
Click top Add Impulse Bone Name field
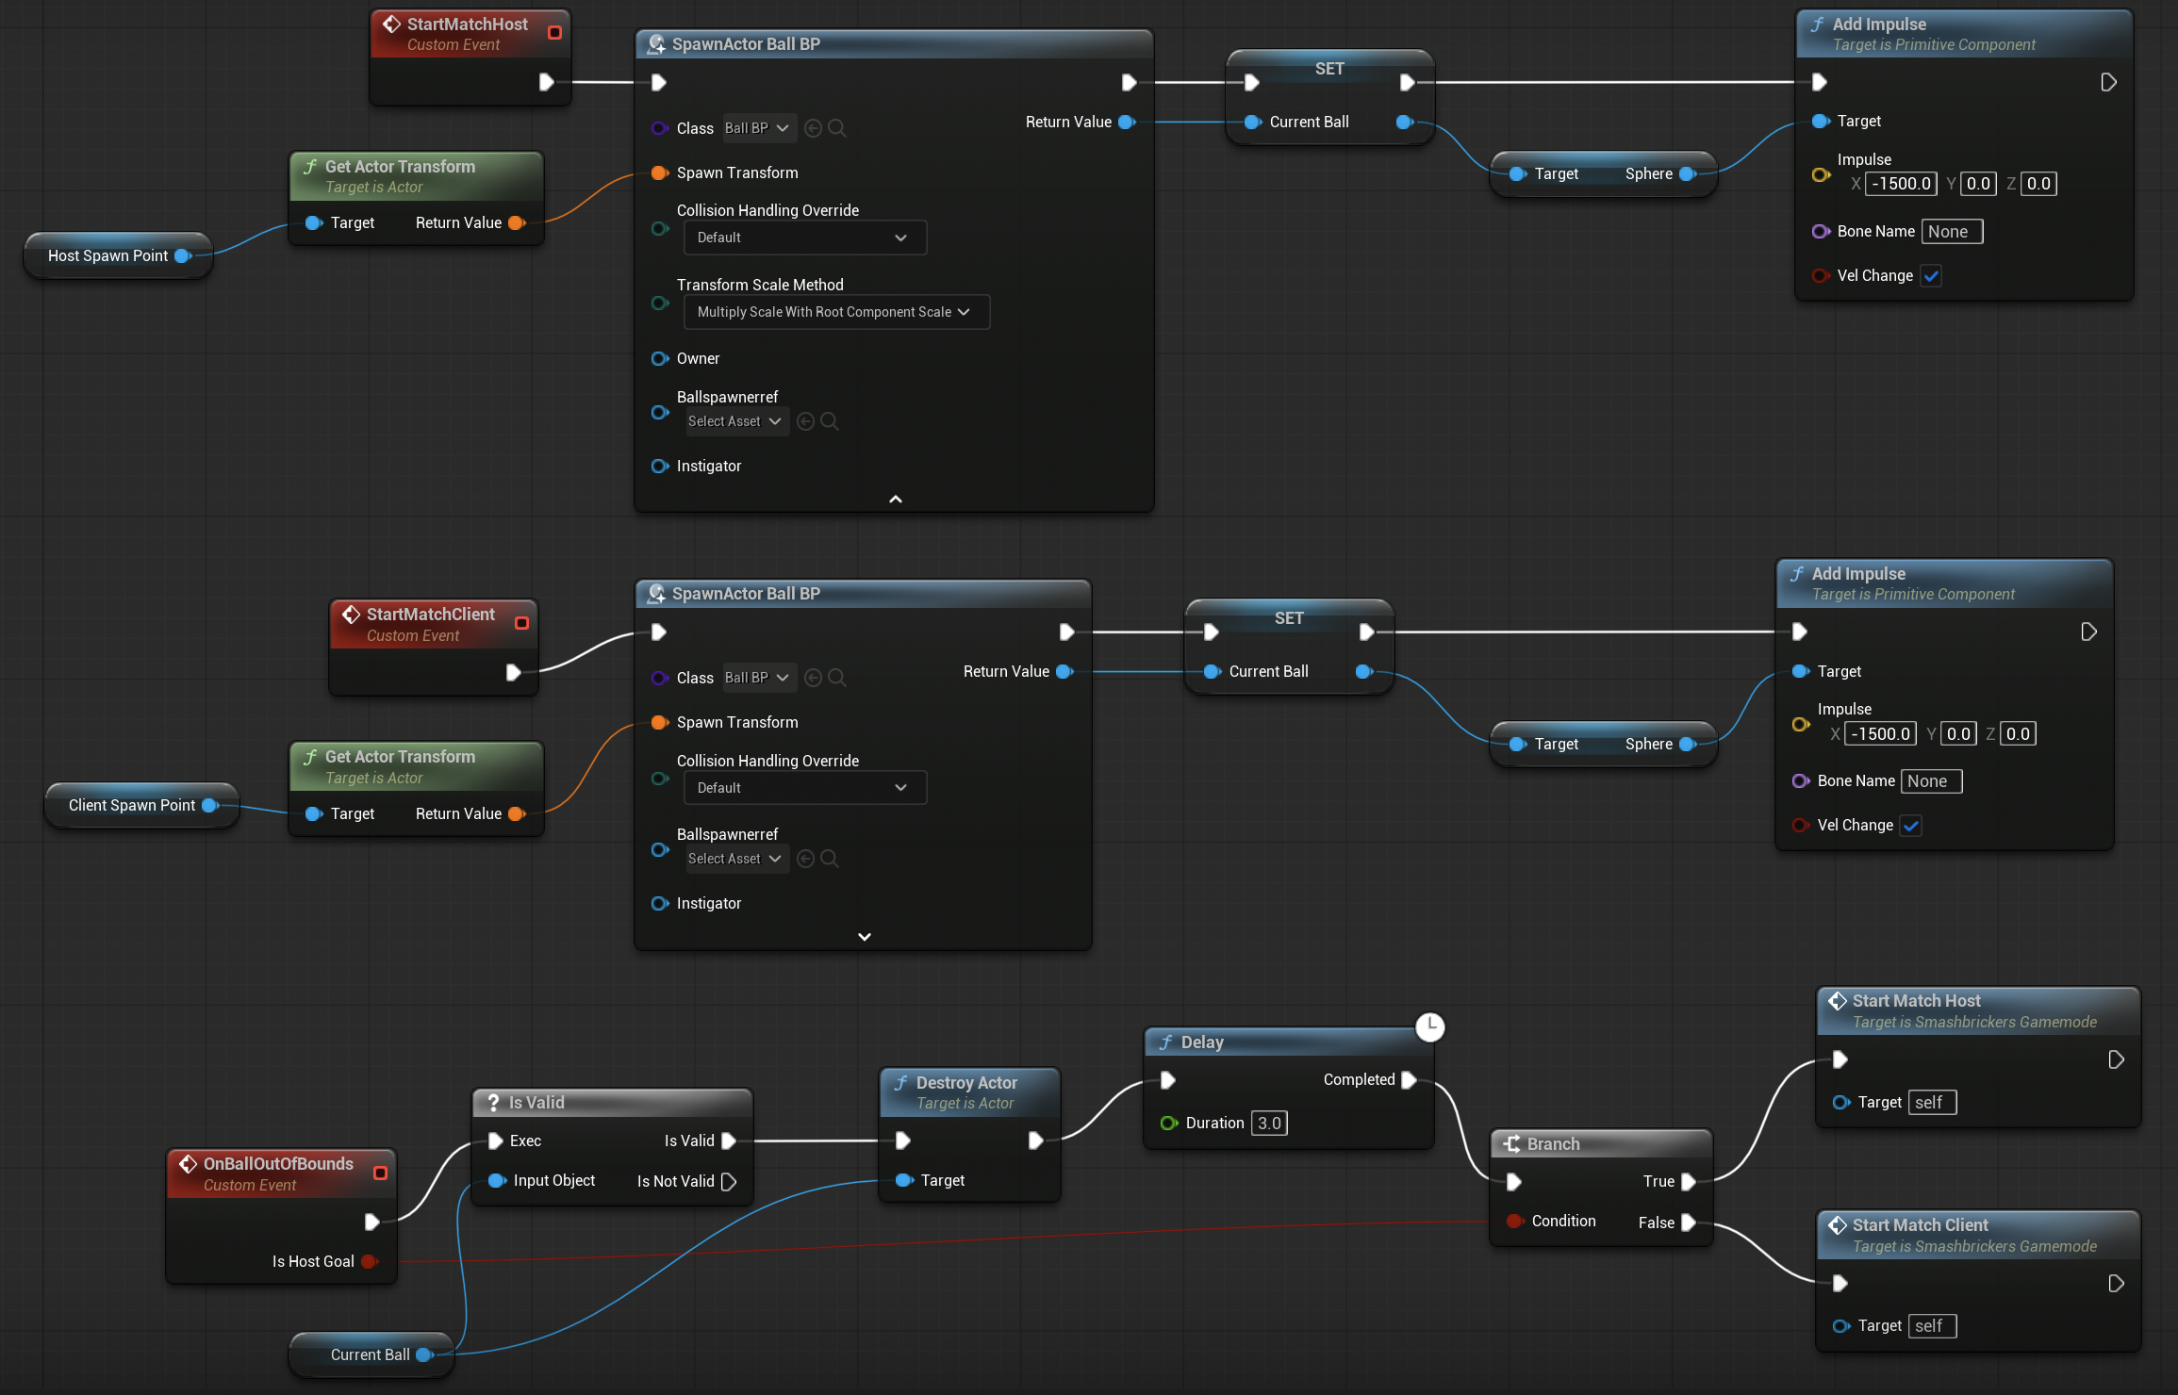(x=1953, y=232)
